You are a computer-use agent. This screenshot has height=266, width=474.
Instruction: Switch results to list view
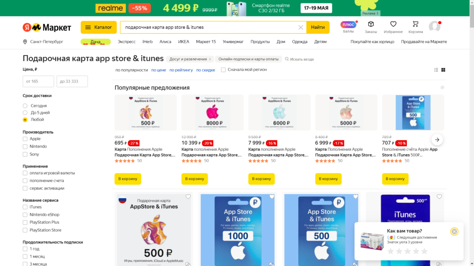(436, 69)
